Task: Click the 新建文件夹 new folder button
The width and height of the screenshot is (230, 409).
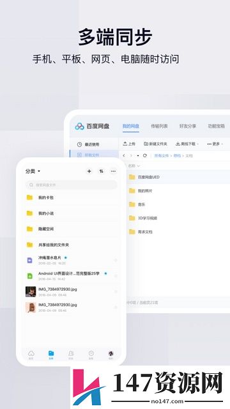Action: (155, 144)
